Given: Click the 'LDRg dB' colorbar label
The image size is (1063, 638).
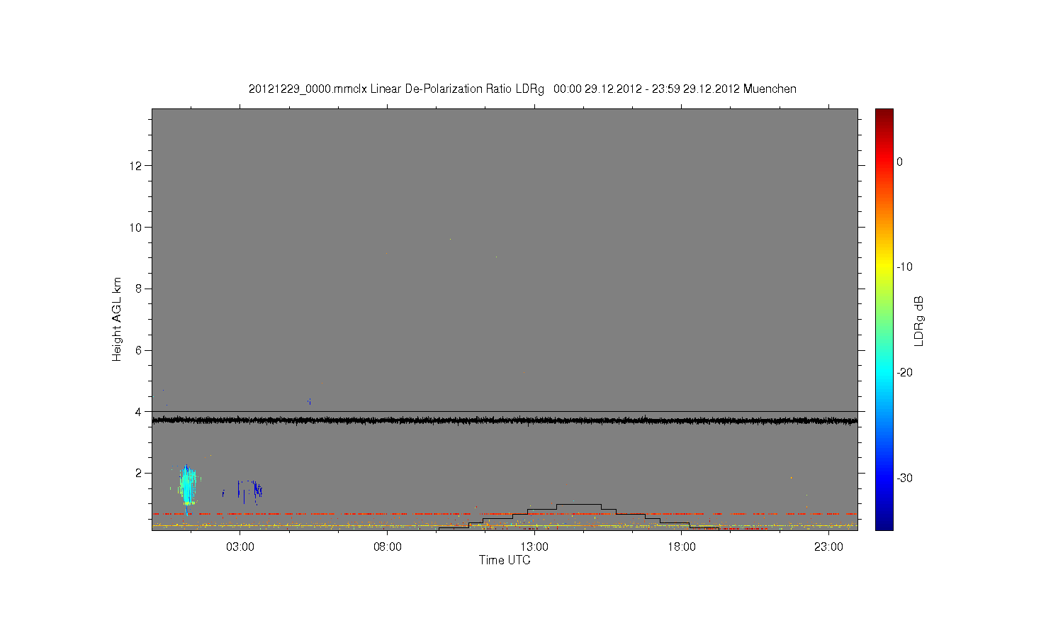Looking at the screenshot, I should click(919, 321).
